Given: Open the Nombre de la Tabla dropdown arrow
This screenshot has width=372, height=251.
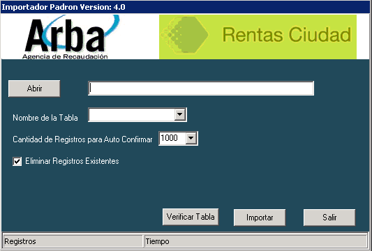Looking at the screenshot, I should [x=180, y=115].
